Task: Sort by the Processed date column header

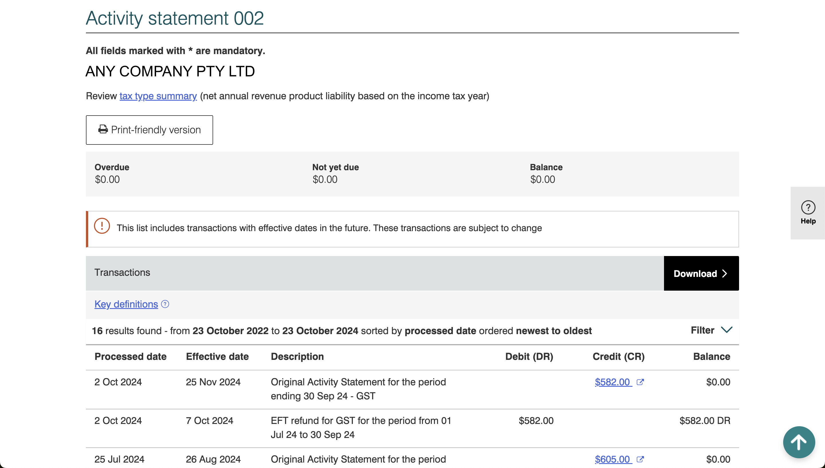Action: point(130,356)
